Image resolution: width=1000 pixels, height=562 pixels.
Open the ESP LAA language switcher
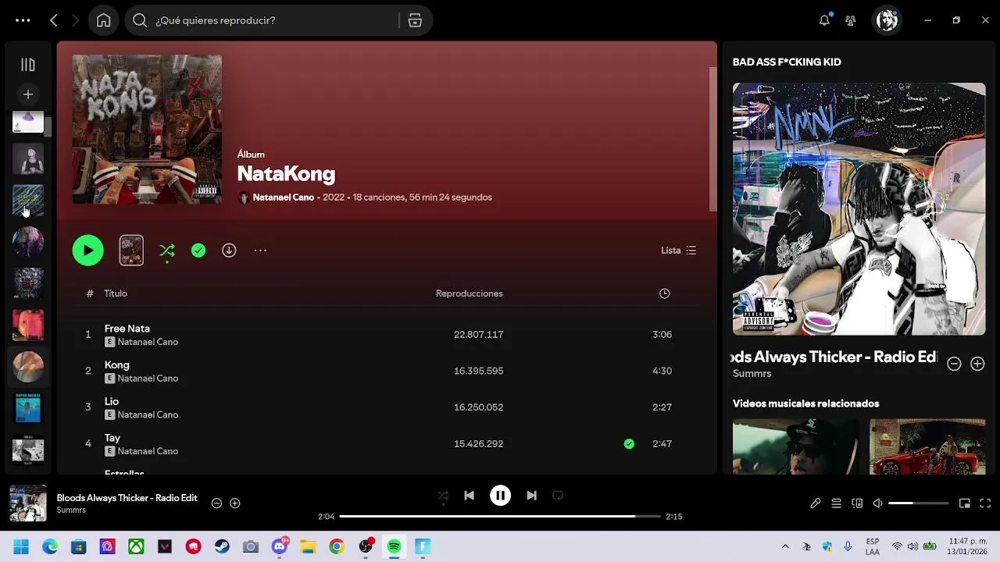(x=873, y=546)
